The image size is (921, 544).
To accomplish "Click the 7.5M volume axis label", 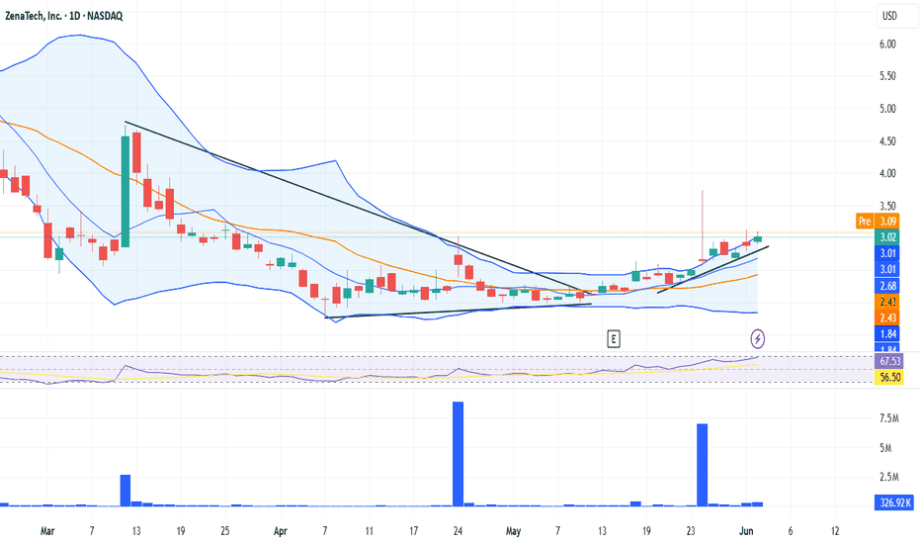I will click(888, 418).
